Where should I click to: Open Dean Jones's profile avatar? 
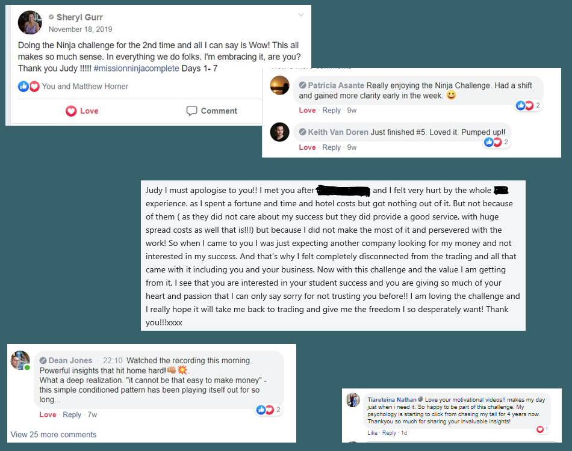click(20, 361)
